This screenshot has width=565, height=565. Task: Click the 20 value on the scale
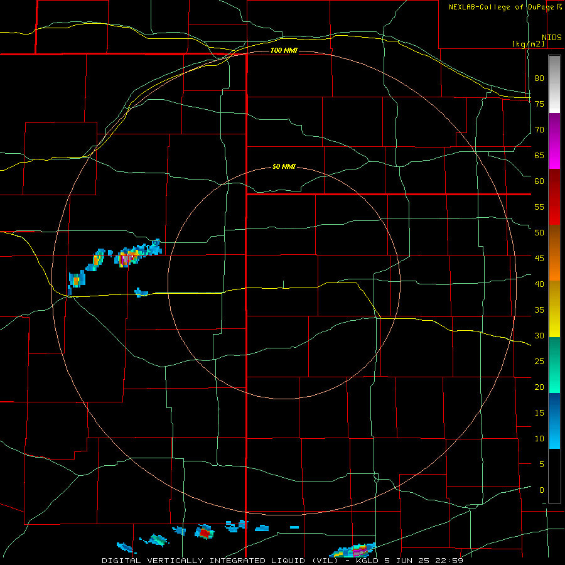coord(539,387)
